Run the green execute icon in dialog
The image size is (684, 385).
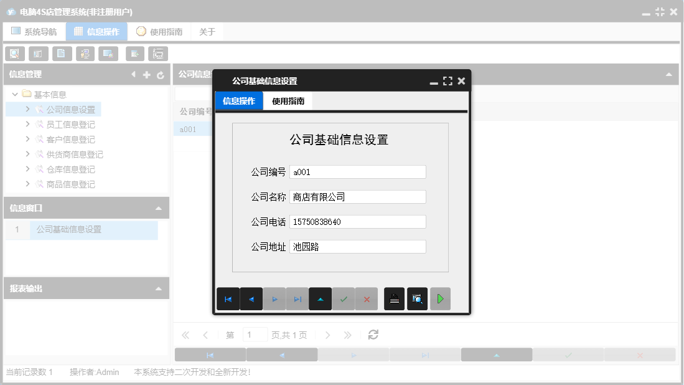(x=440, y=298)
